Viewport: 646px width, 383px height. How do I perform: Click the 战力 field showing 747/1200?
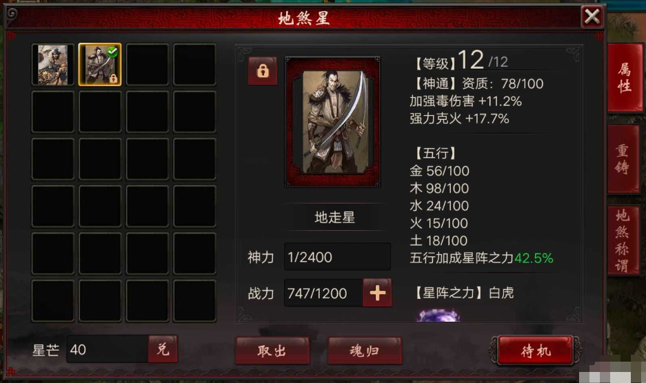point(323,293)
